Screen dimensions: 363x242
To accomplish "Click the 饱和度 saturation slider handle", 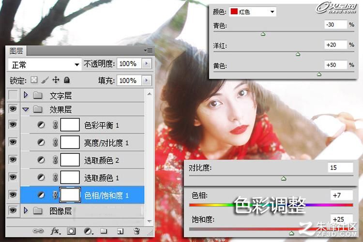I will (x=292, y=233).
